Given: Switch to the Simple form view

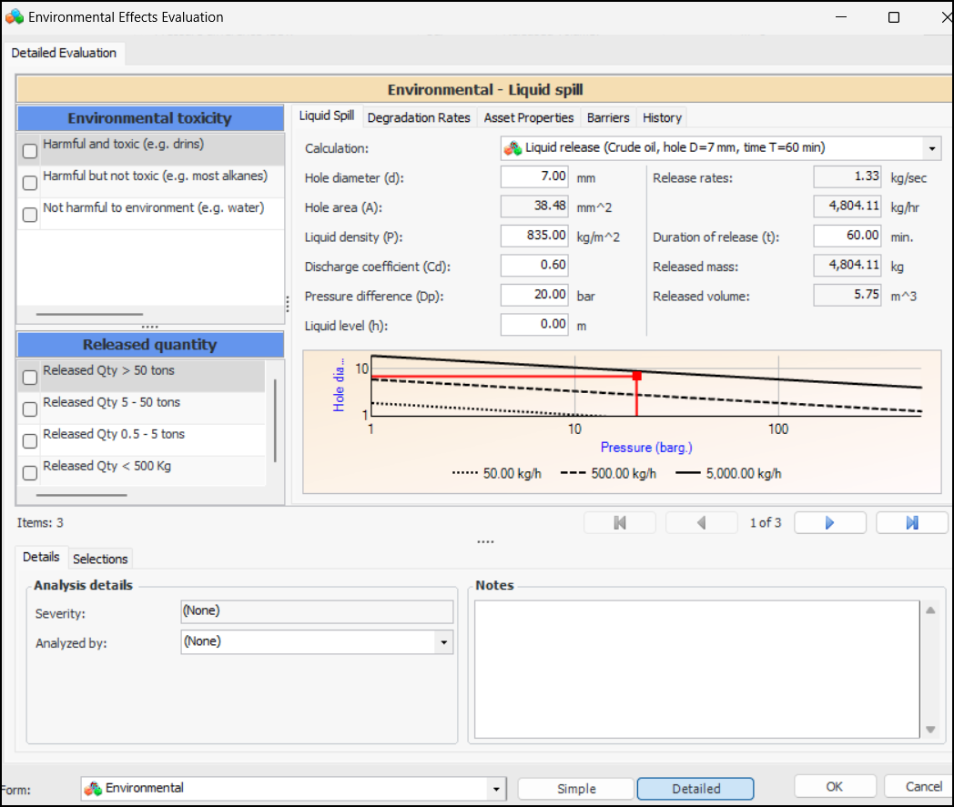Looking at the screenshot, I should click(x=576, y=789).
